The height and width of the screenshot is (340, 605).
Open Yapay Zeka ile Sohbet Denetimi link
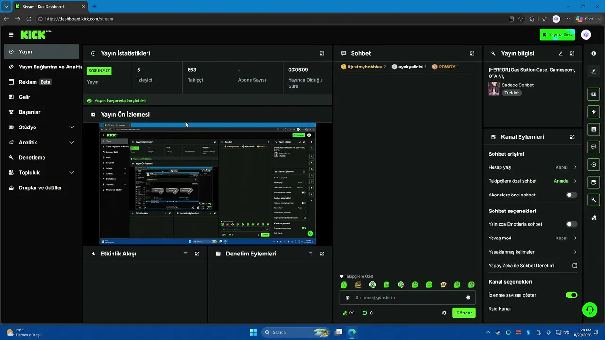coord(533,266)
